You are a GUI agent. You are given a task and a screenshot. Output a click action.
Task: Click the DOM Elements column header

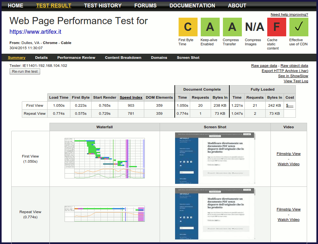(x=159, y=97)
